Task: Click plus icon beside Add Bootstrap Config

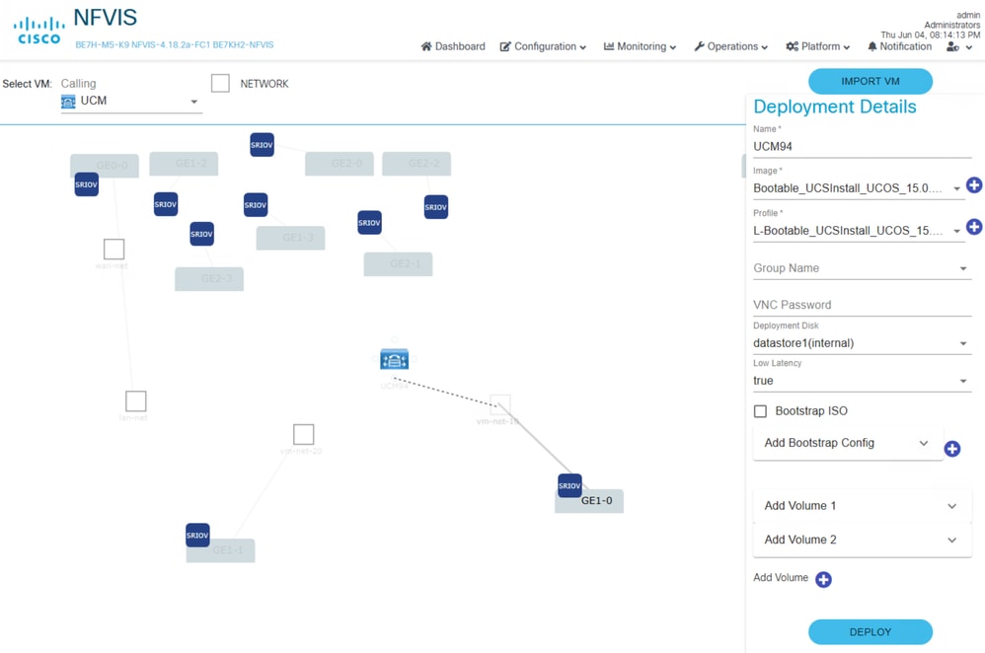Action: click(951, 448)
